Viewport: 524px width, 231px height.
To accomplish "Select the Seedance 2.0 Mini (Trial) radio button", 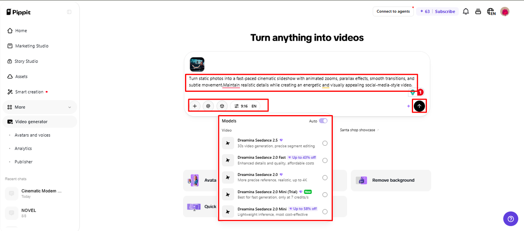I will coord(325,195).
